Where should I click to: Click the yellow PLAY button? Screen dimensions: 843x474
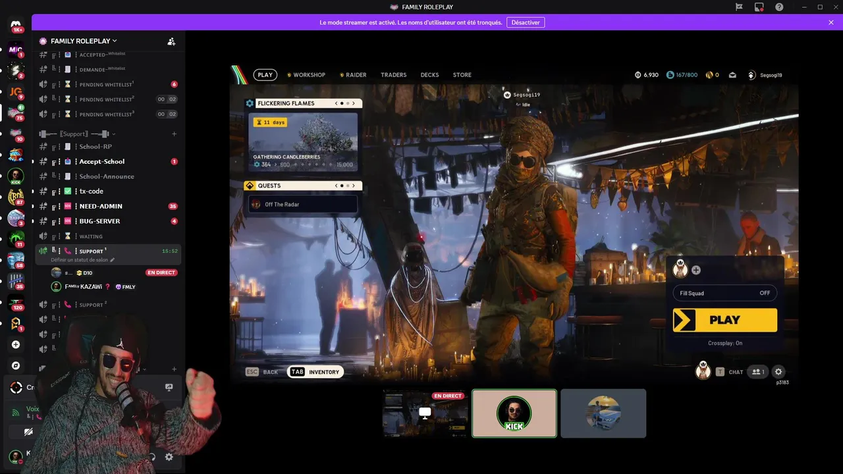tap(725, 320)
